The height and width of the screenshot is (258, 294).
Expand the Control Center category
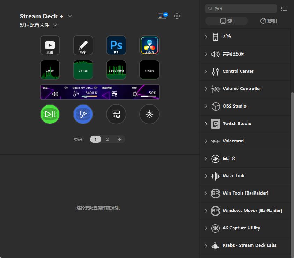click(206, 71)
